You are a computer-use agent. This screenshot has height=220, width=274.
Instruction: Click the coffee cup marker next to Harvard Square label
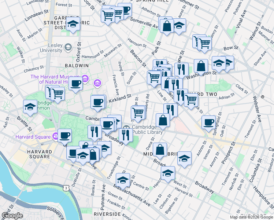(x=65, y=136)
